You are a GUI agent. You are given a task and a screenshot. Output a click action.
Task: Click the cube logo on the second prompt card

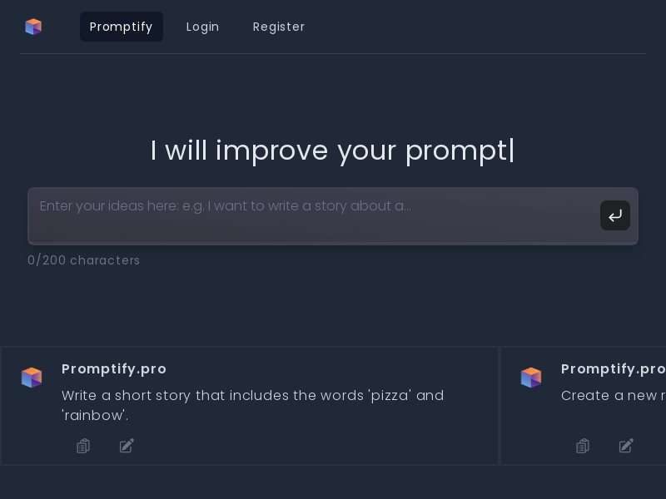(x=531, y=378)
